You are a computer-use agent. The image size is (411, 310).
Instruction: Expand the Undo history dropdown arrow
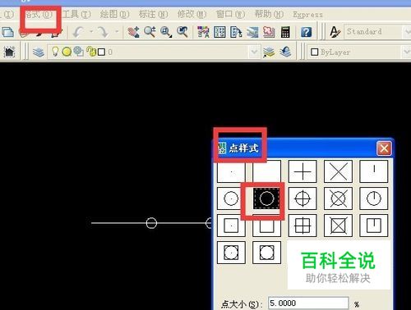[91, 32]
